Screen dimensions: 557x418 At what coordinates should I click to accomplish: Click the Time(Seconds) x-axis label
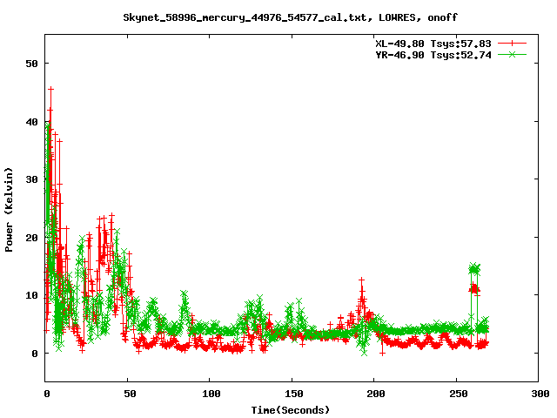(290, 410)
